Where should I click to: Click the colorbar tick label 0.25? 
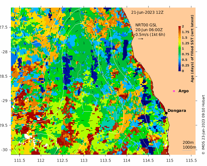click(185, 65)
